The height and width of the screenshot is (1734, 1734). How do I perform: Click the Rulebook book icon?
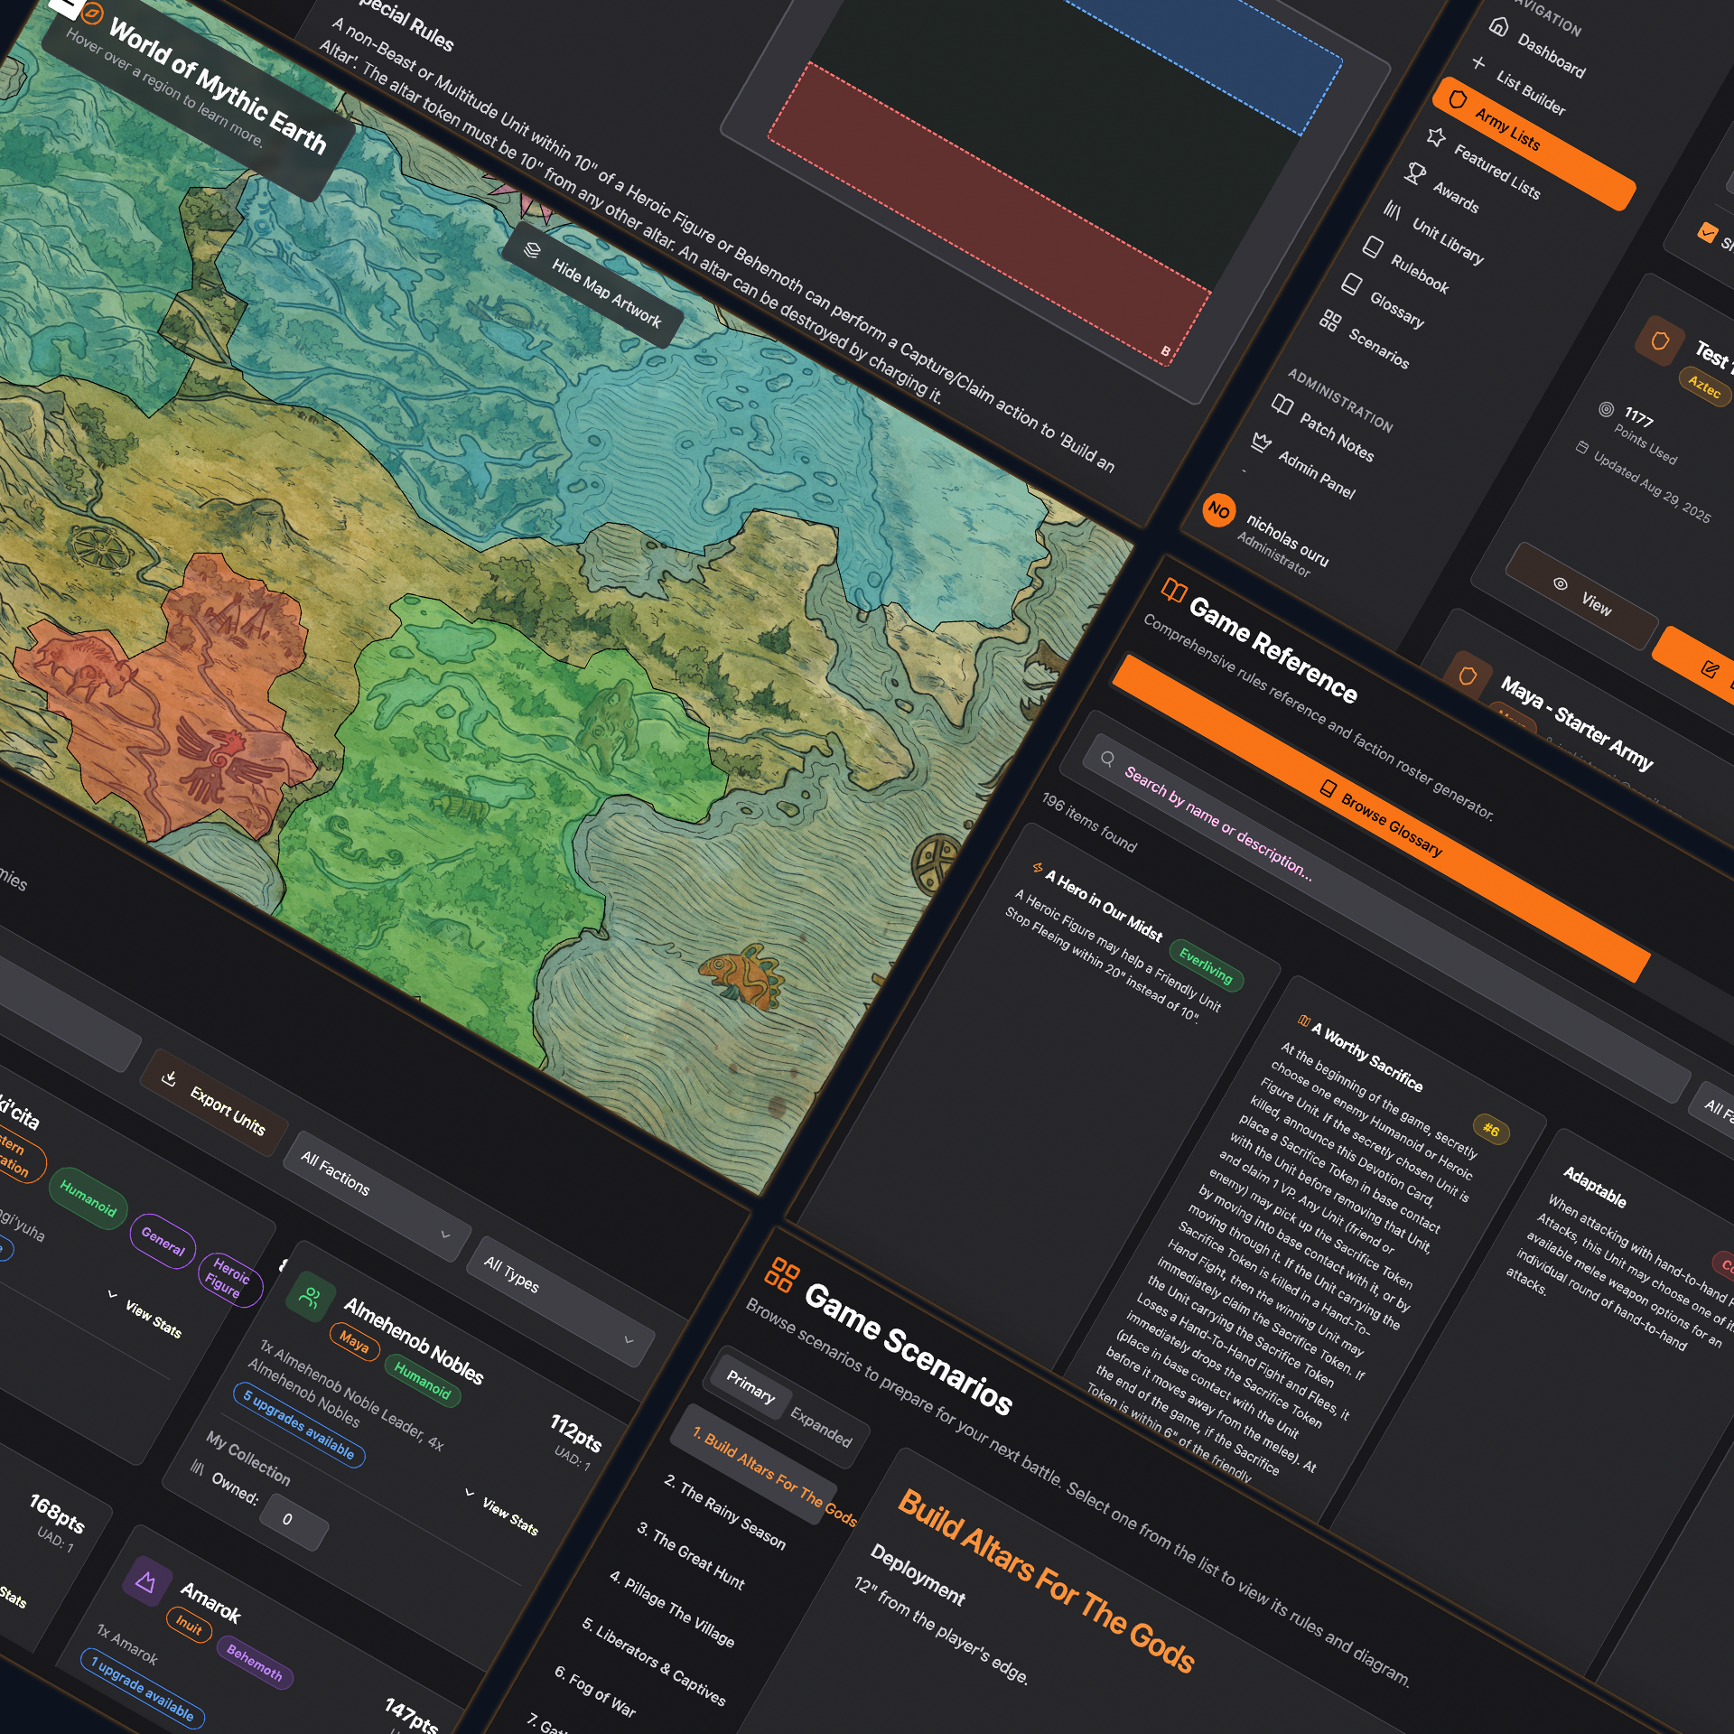pyautogui.click(x=1373, y=247)
